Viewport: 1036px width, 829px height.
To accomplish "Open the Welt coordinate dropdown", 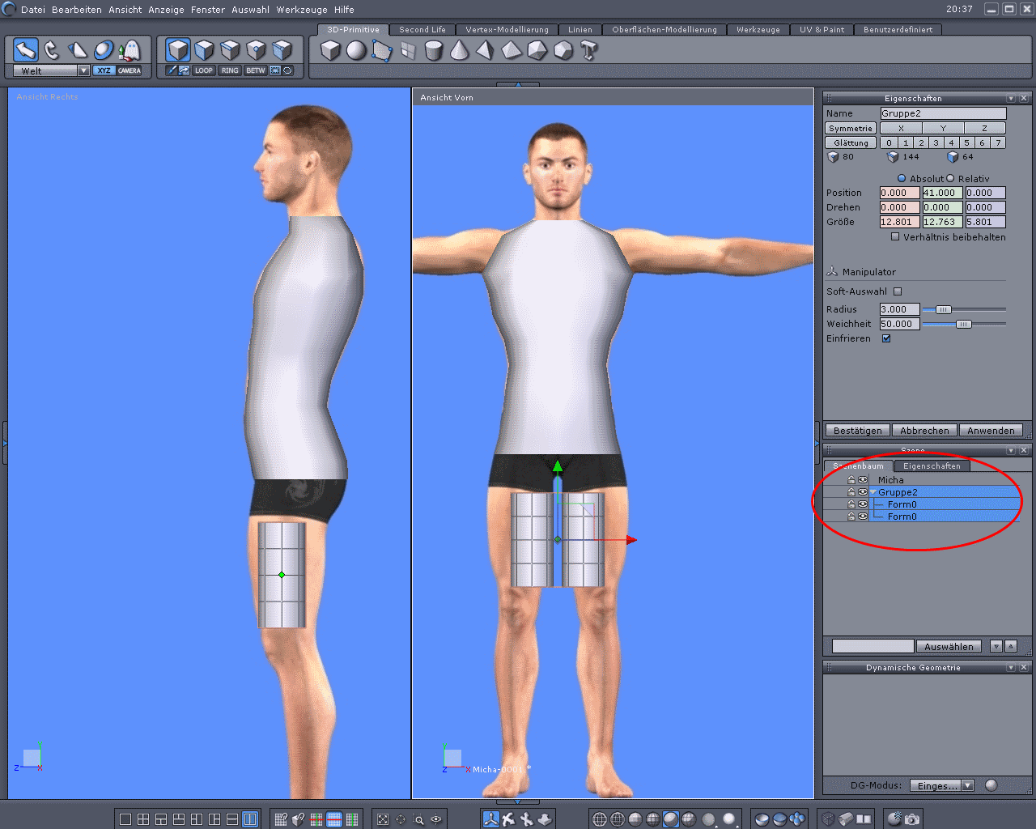I will click(x=83, y=70).
